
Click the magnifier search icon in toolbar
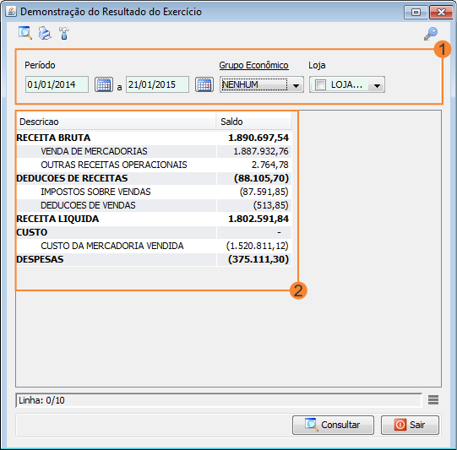25,33
